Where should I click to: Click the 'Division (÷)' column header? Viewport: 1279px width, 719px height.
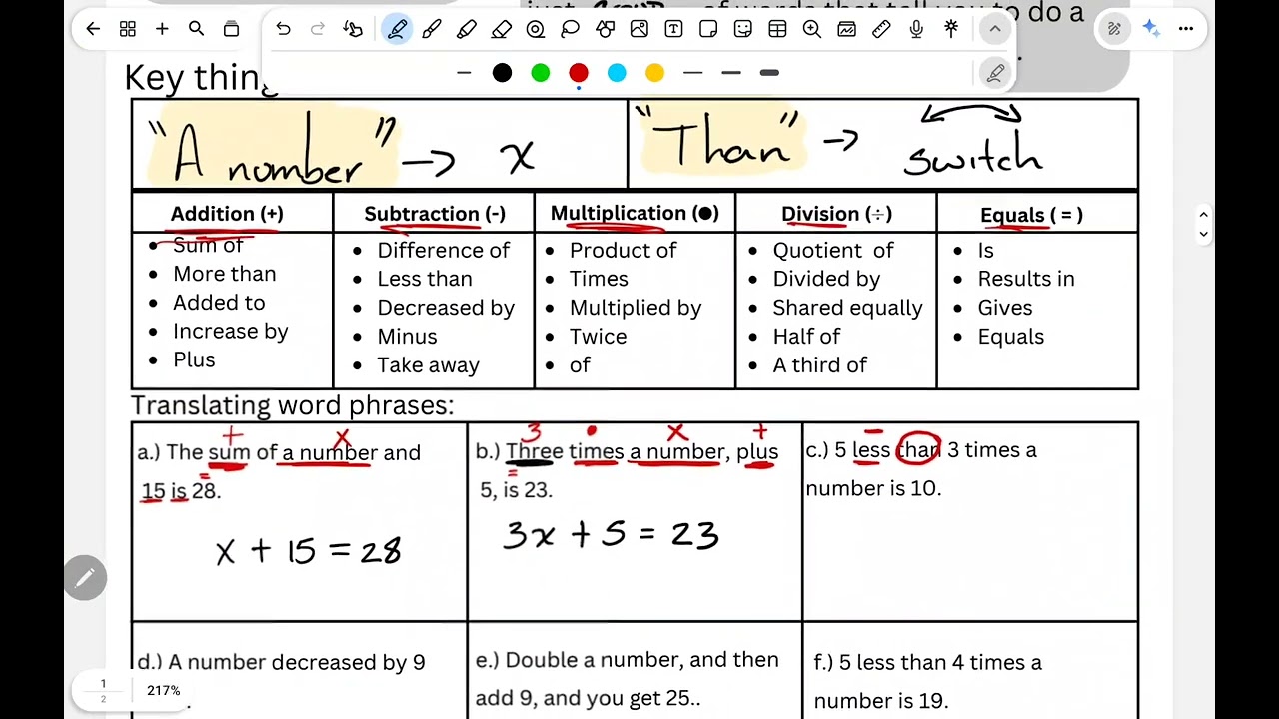point(836,214)
